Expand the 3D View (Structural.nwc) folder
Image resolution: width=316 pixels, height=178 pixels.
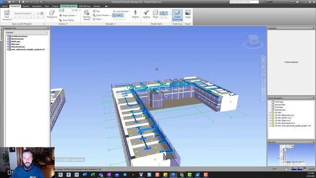pos(270,123)
